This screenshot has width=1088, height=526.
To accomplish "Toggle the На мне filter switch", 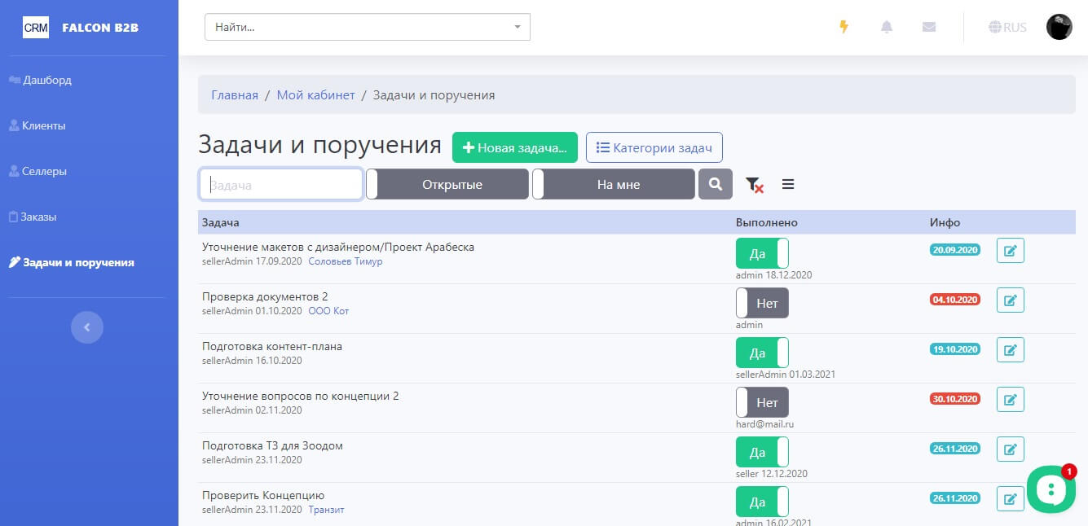I will click(614, 184).
